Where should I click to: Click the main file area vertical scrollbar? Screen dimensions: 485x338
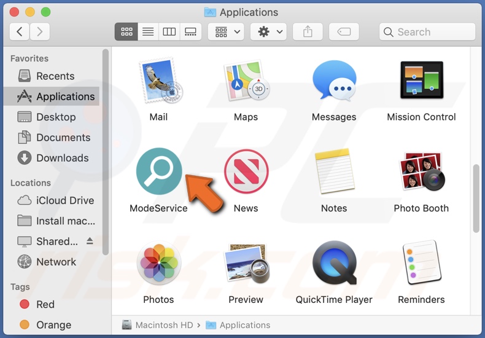coord(476,198)
